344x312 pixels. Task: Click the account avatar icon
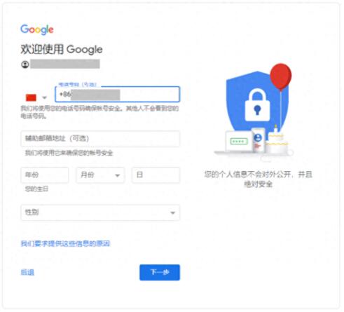[25, 65]
